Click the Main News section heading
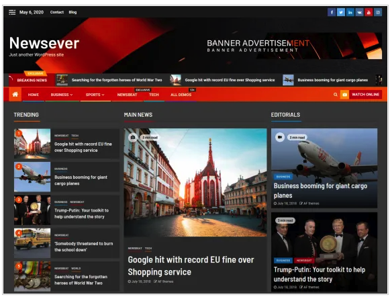The height and width of the screenshot is (299, 390). pyautogui.click(x=138, y=115)
